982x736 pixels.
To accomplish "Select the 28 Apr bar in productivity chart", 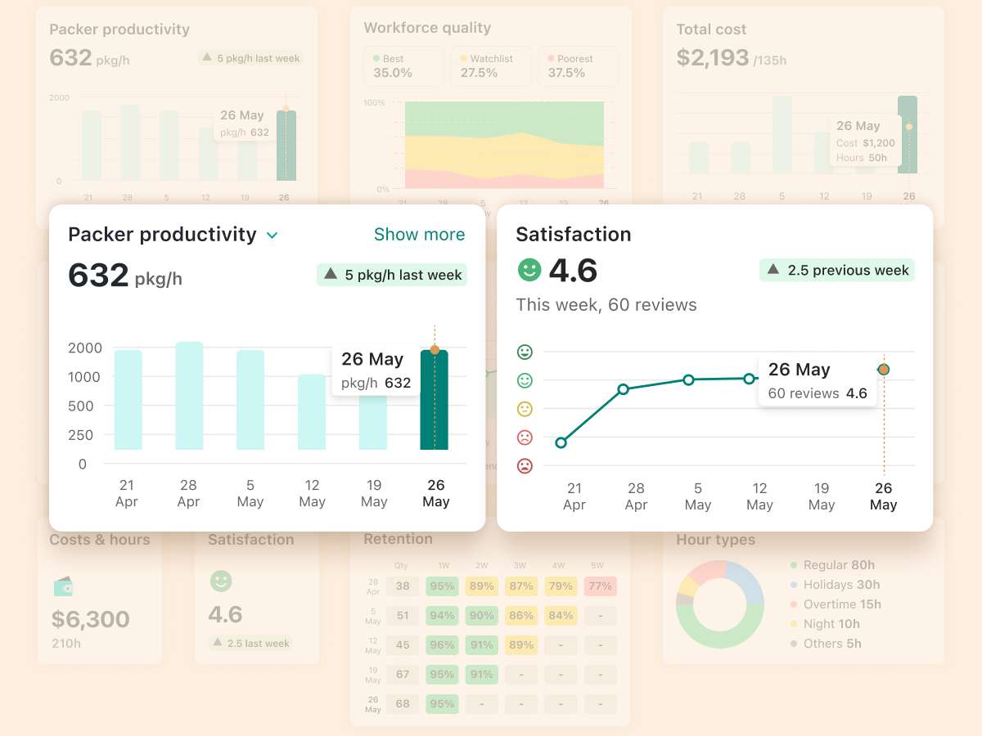I will coord(189,396).
